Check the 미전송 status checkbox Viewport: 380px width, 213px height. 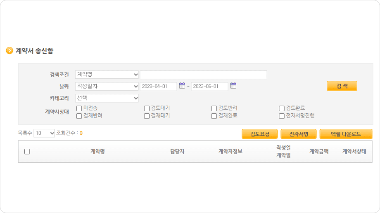click(x=79, y=108)
